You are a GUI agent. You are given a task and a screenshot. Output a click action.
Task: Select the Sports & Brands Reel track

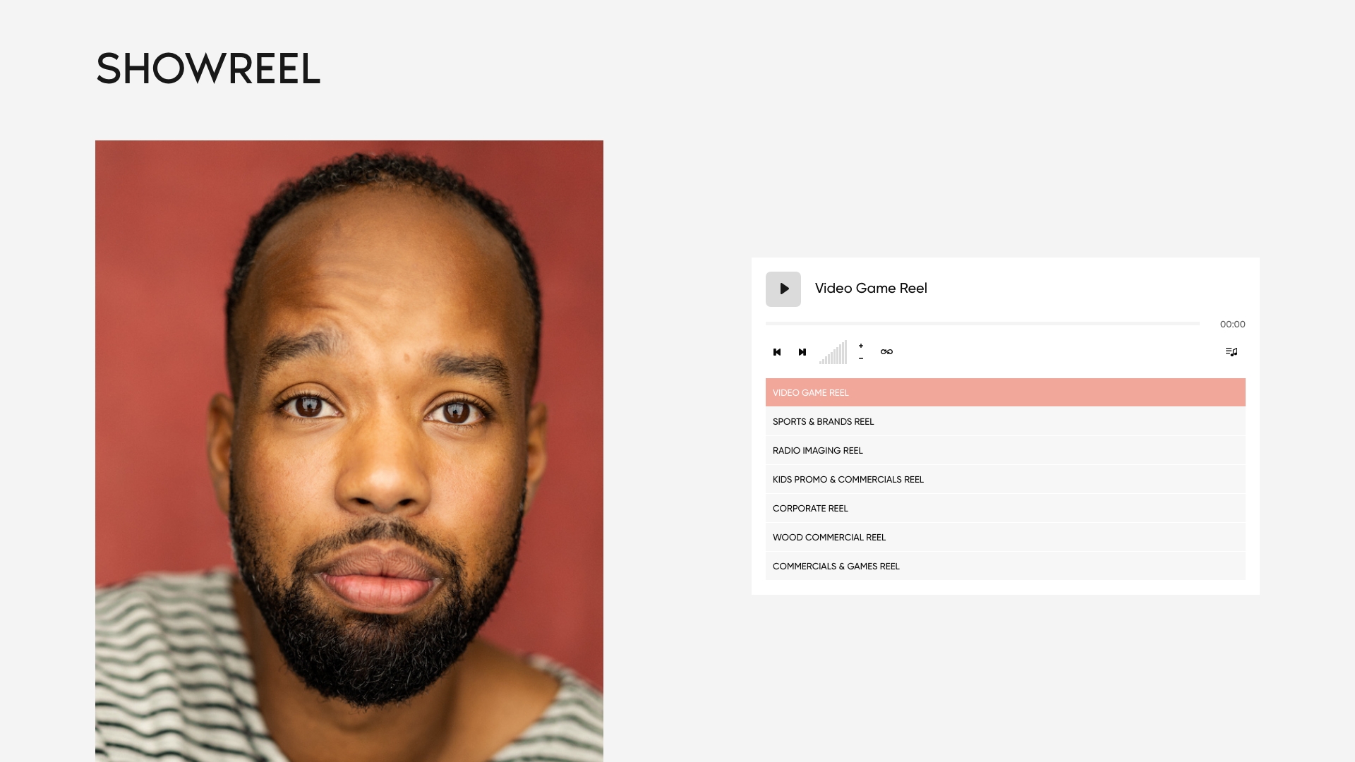pos(1006,422)
